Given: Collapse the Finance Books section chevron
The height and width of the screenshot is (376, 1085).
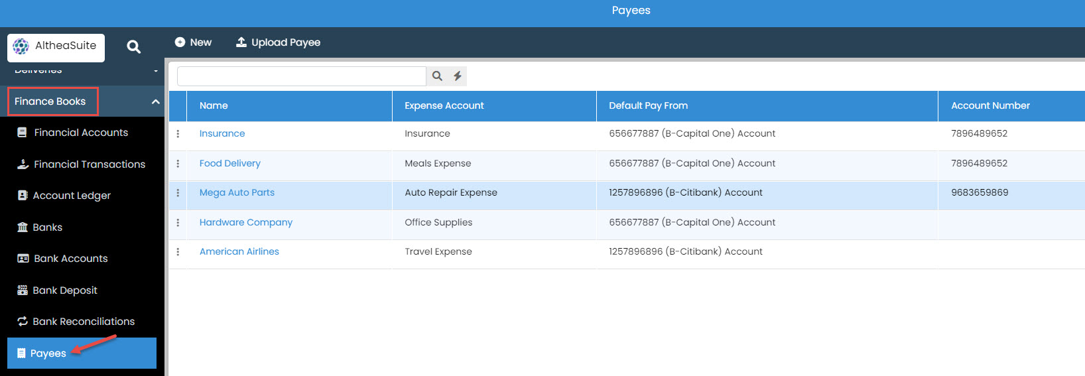Looking at the screenshot, I should [155, 101].
